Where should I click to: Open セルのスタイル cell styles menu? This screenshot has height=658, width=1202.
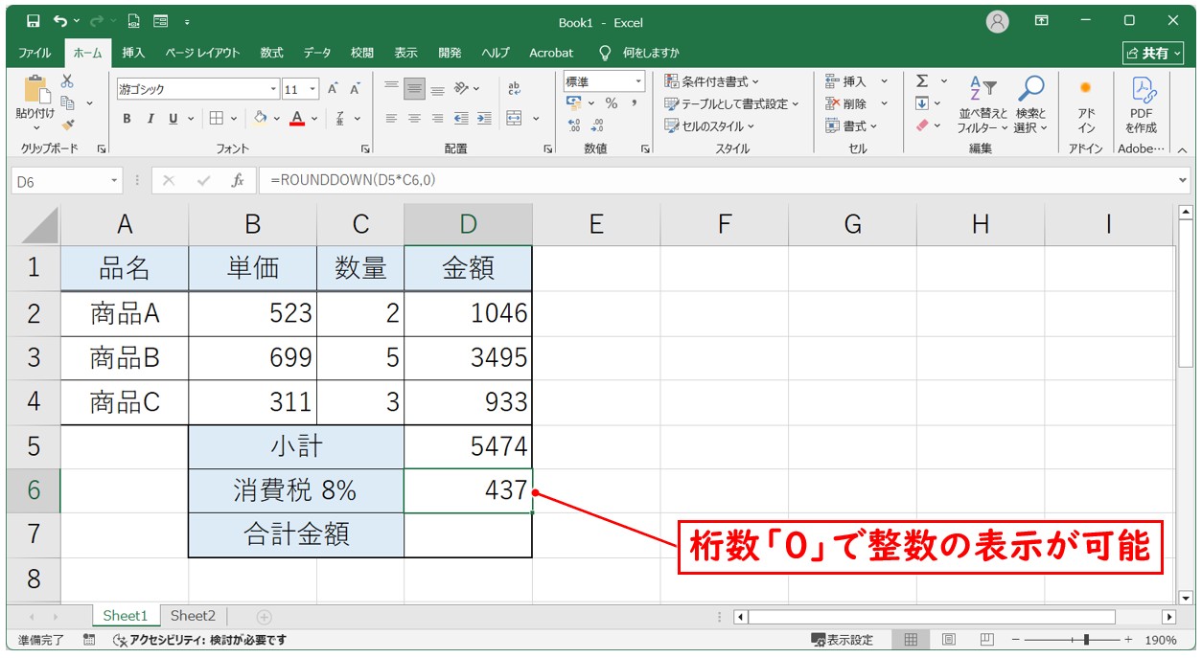pyautogui.click(x=709, y=125)
